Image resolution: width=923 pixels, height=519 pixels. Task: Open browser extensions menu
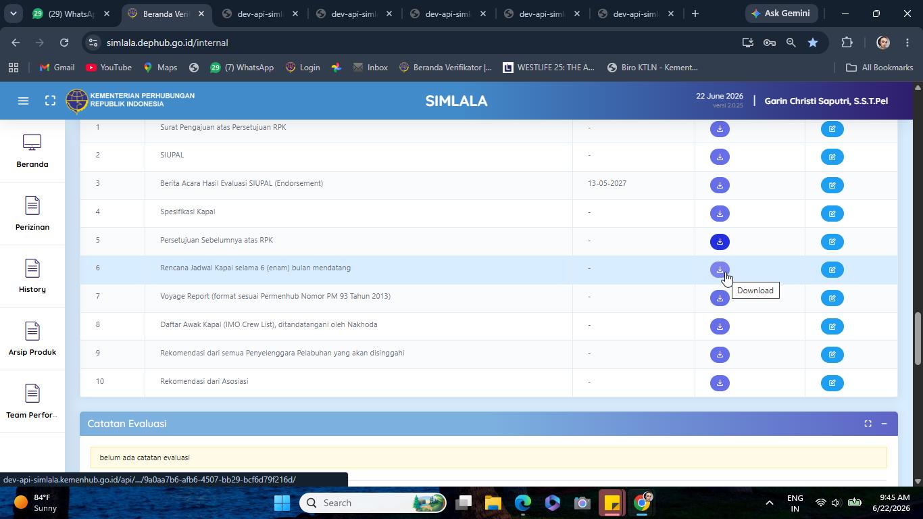[847, 43]
